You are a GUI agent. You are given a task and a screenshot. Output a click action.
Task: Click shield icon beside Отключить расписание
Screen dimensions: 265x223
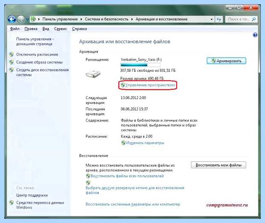12,54
